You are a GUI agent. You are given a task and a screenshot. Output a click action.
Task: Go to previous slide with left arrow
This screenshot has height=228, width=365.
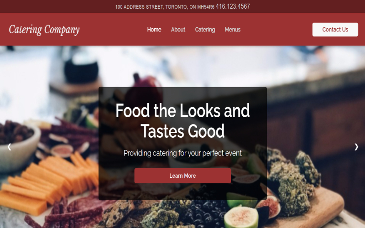coord(9,147)
